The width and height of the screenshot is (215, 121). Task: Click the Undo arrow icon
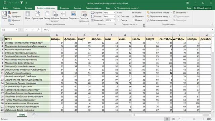10,3
